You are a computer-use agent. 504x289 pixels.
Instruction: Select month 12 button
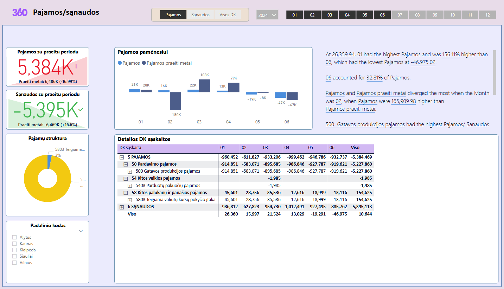[487, 15]
